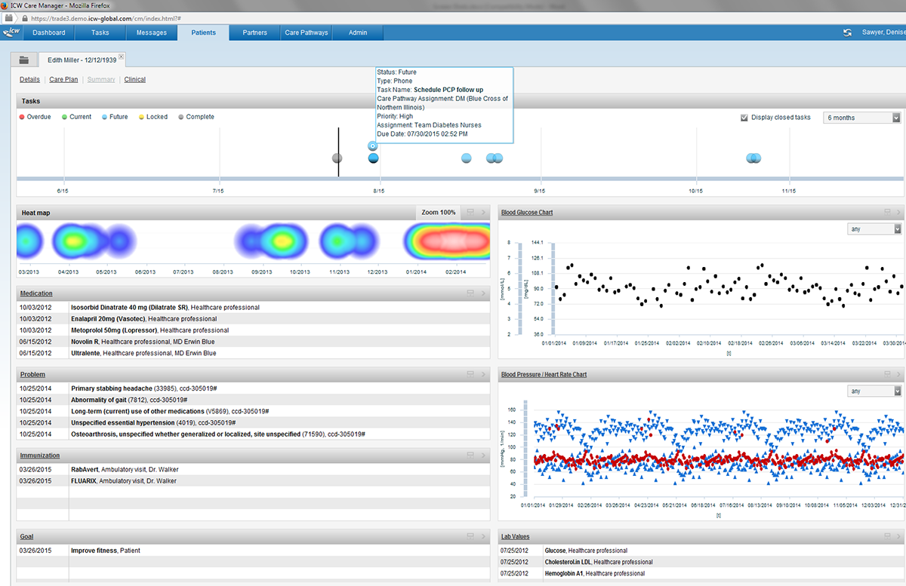Image resolution: width=906 pixels, height=586 pixels.
Task: Minimize the Blood Glucose Chart panel
Action: 888,212
